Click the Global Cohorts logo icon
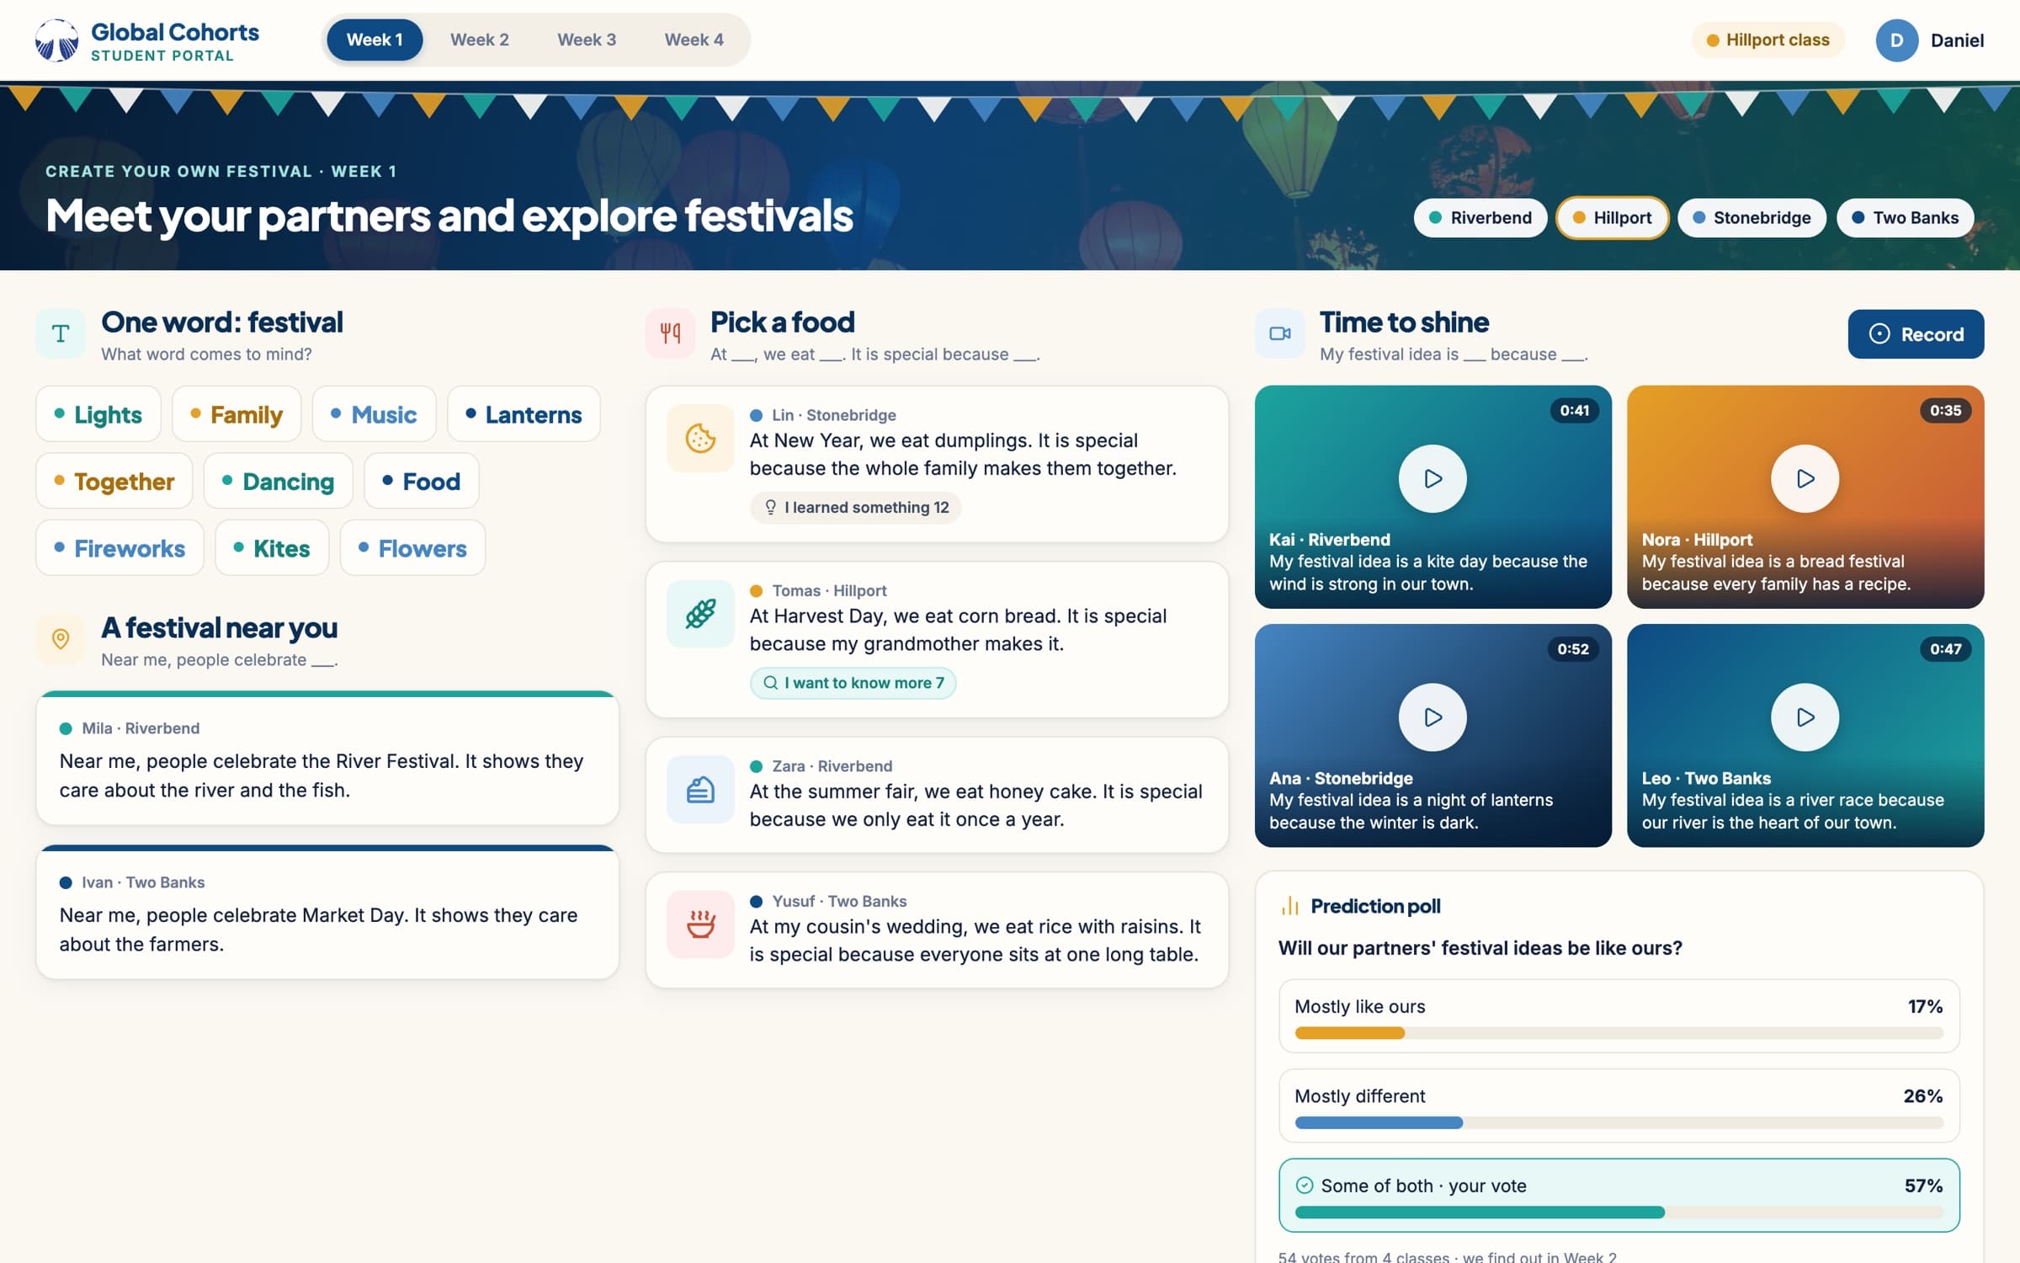 point(56,40)
